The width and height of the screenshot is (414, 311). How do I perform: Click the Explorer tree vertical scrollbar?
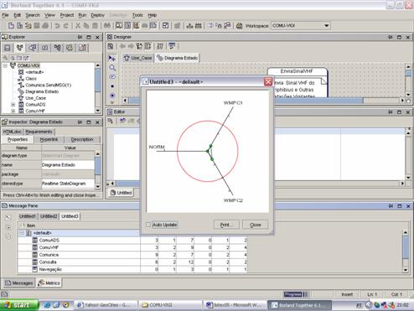pyautogui.click(x=98, y=88)
